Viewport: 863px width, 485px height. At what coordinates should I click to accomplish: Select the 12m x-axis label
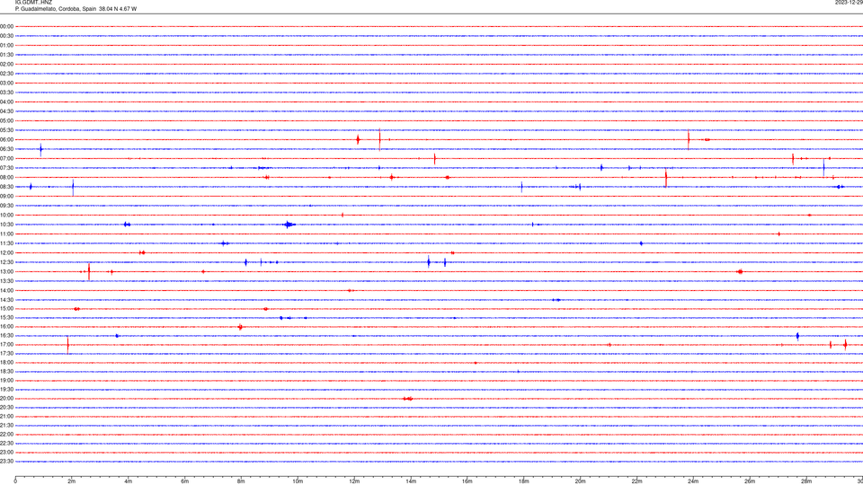pos(354,481)
